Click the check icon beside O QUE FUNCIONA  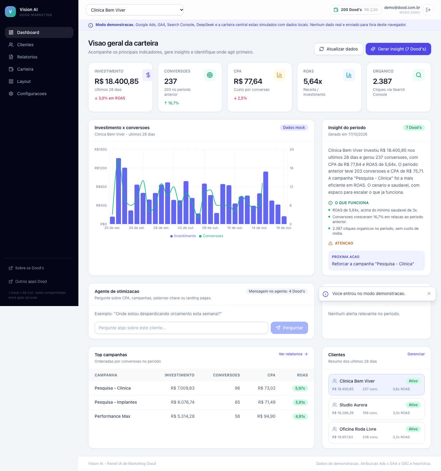click(x=330, y=203)
